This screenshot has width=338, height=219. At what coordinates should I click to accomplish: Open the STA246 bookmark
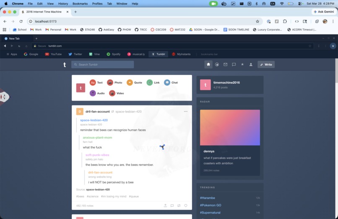pos(88,30)
